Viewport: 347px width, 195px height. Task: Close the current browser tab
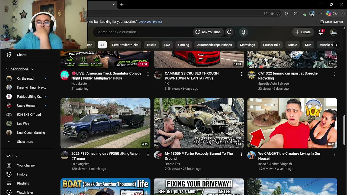(114, 5)
